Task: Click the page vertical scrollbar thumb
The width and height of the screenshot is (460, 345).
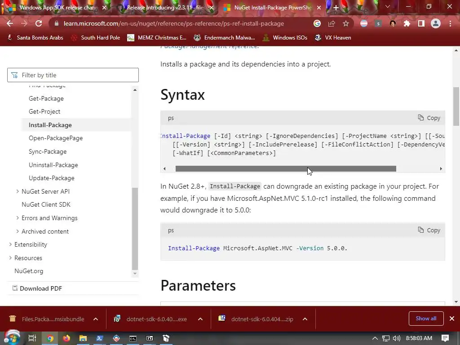Action: coord(456,106)
